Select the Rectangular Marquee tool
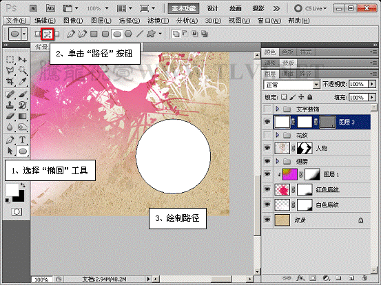381x285 pixels. [10, 59]
